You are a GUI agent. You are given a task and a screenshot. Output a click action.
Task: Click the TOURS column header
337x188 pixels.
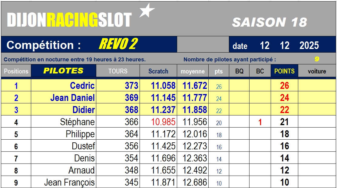(x=118, y=71)
